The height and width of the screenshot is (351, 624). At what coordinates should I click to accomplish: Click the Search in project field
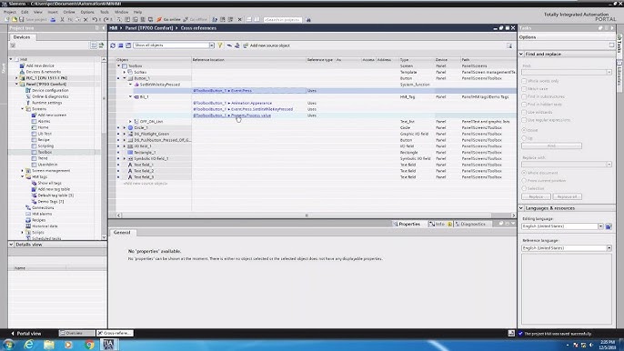283,19
